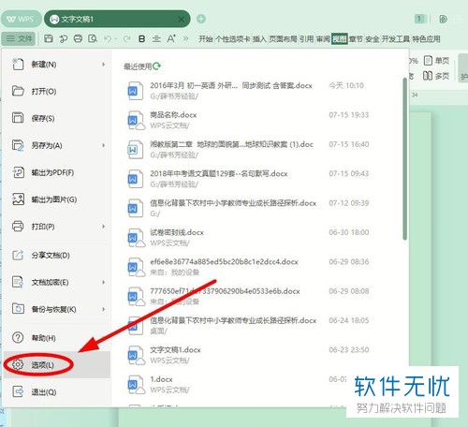The height and width of the screenshot is (427, 468).
Task: Expand the 备份与恢复(K) submenu arrow
Action: pos(103,309)
